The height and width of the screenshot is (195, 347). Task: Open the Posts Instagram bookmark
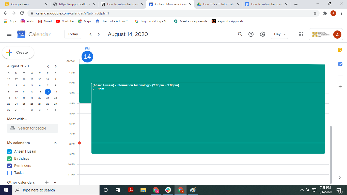point(27,21)
